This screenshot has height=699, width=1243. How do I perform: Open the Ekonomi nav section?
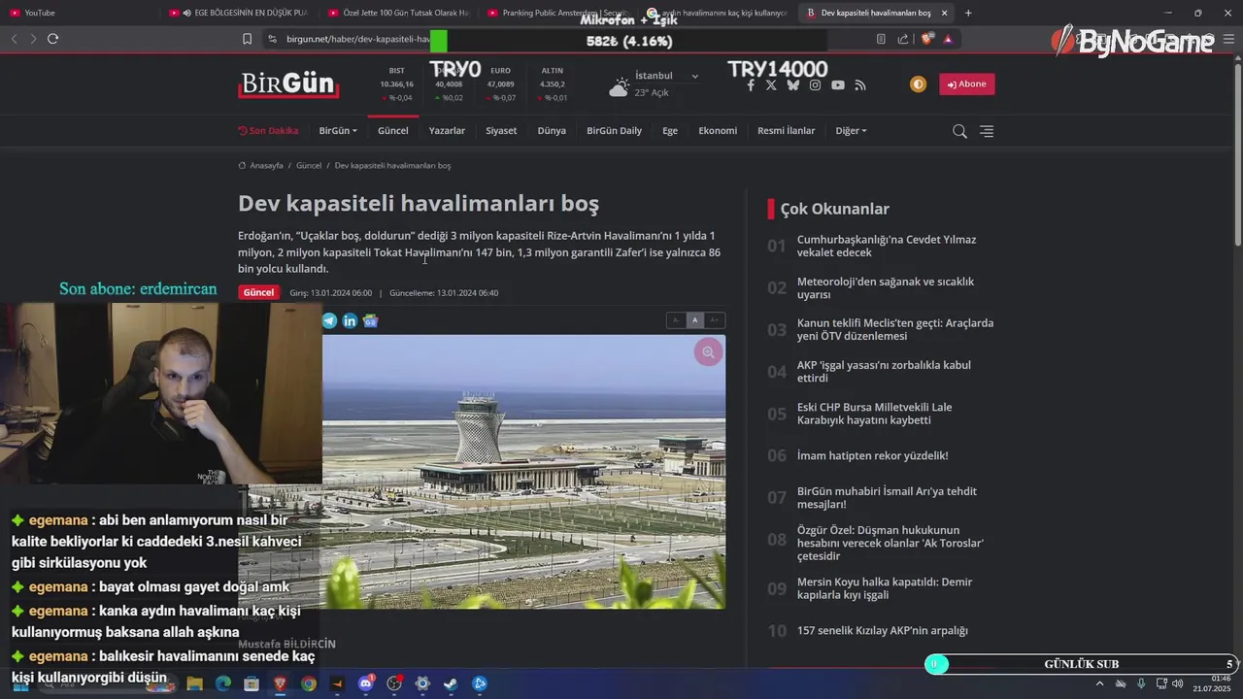[x=718, y=130]
